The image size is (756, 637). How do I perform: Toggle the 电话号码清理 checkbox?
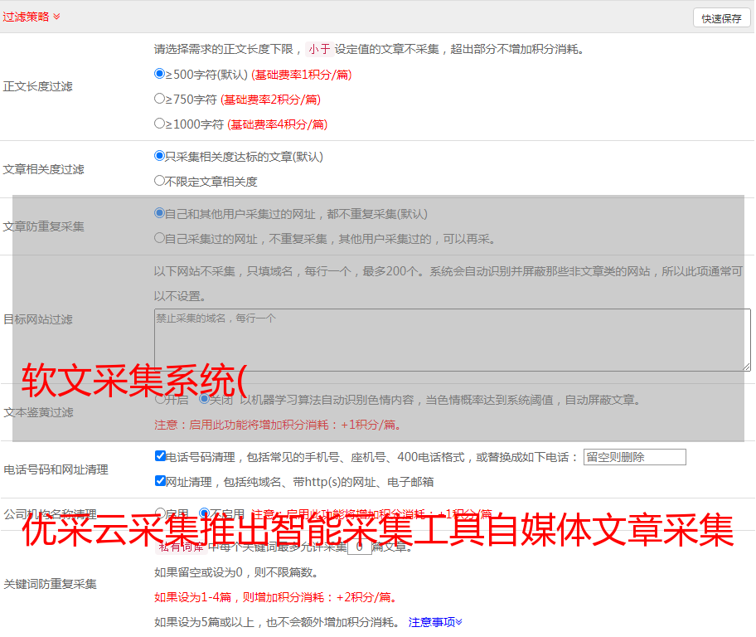[x=161, y=456]
